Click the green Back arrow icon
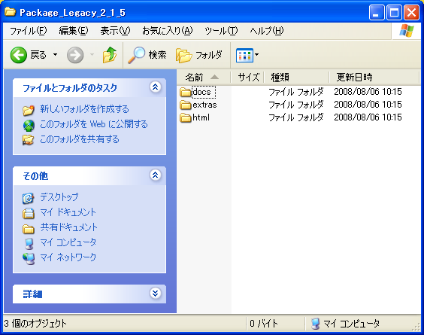This screenshot has height=335, width=424. pos(18,55)
